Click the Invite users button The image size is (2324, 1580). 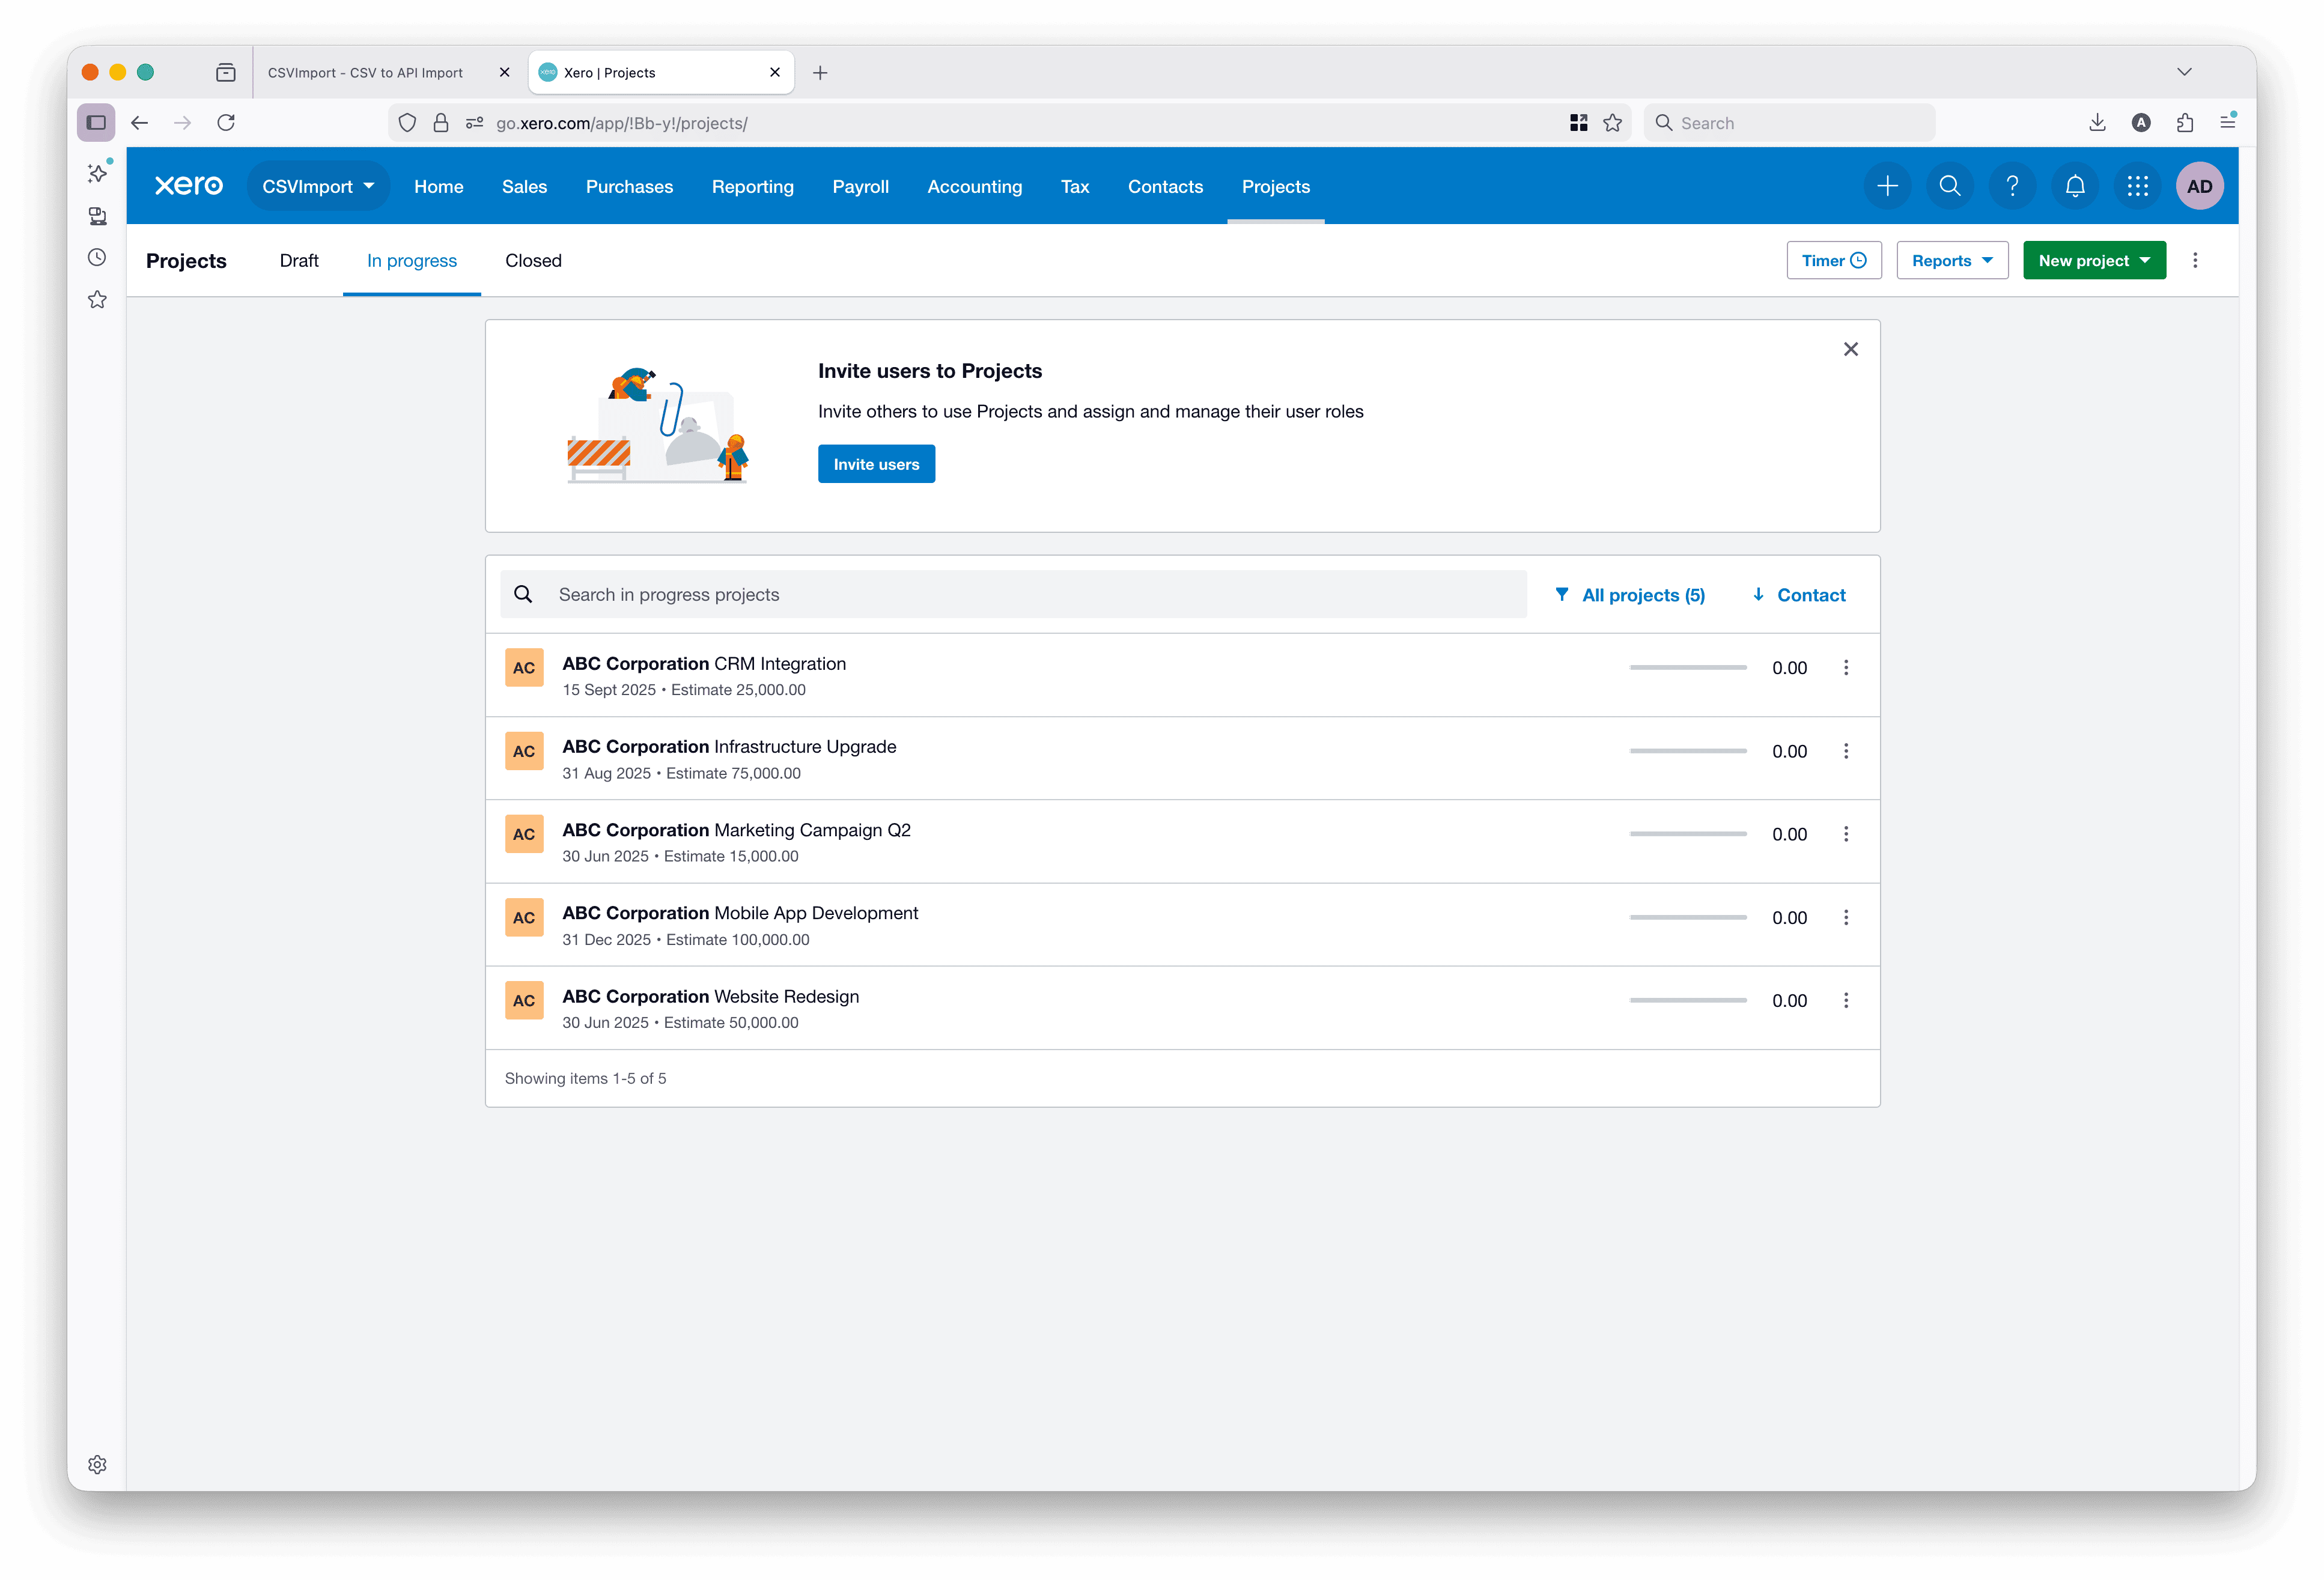876,463
